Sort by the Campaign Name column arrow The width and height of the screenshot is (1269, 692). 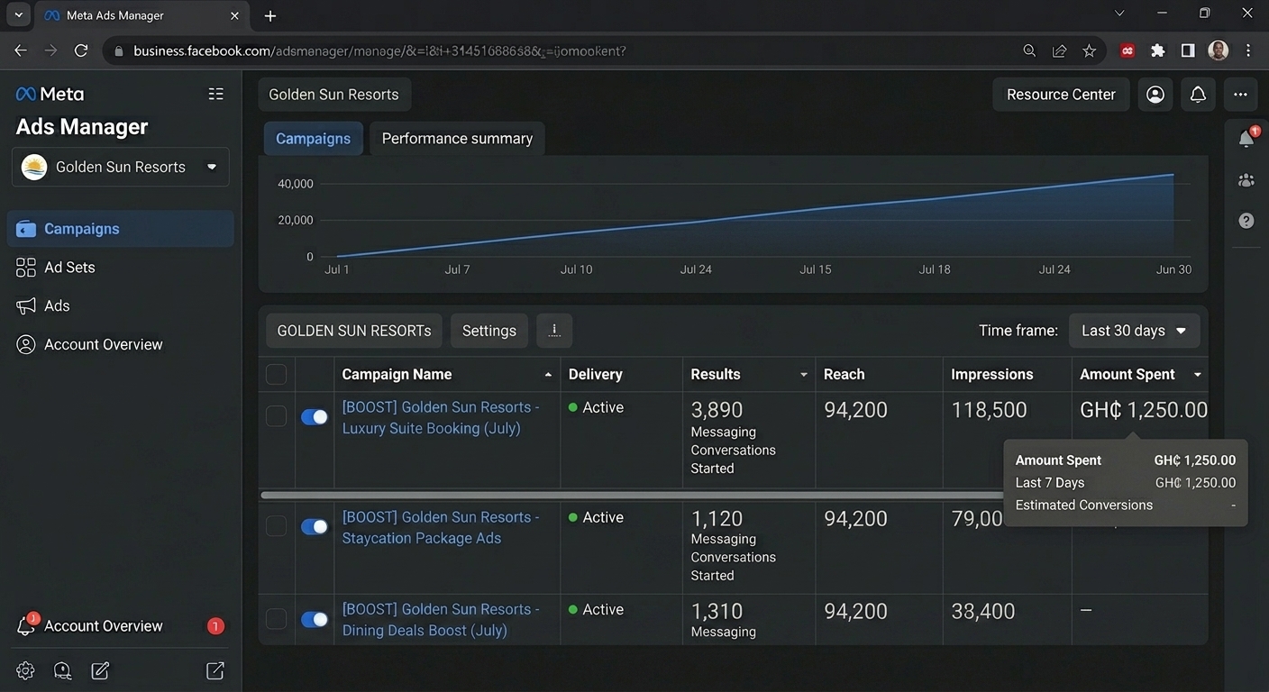(x=548, y=375)
